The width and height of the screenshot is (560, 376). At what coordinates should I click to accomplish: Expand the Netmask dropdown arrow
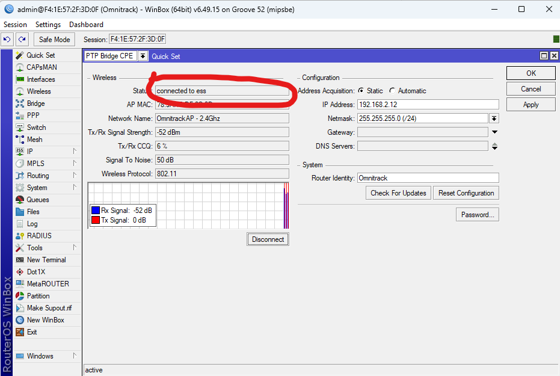[494, 119]
